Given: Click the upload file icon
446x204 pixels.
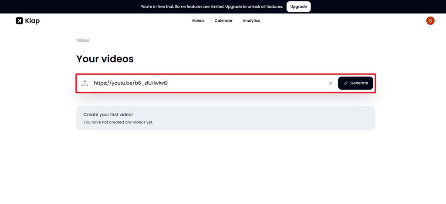Looking at the screenshot, I should 85,83.
